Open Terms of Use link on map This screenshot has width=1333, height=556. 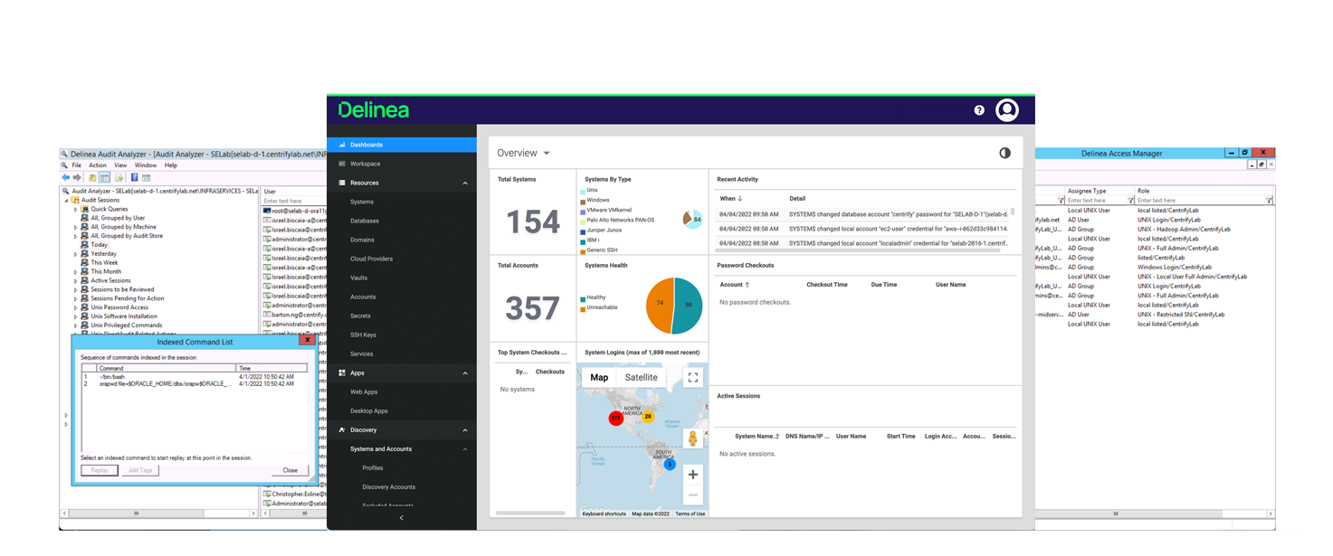click(x=690, y=514)
